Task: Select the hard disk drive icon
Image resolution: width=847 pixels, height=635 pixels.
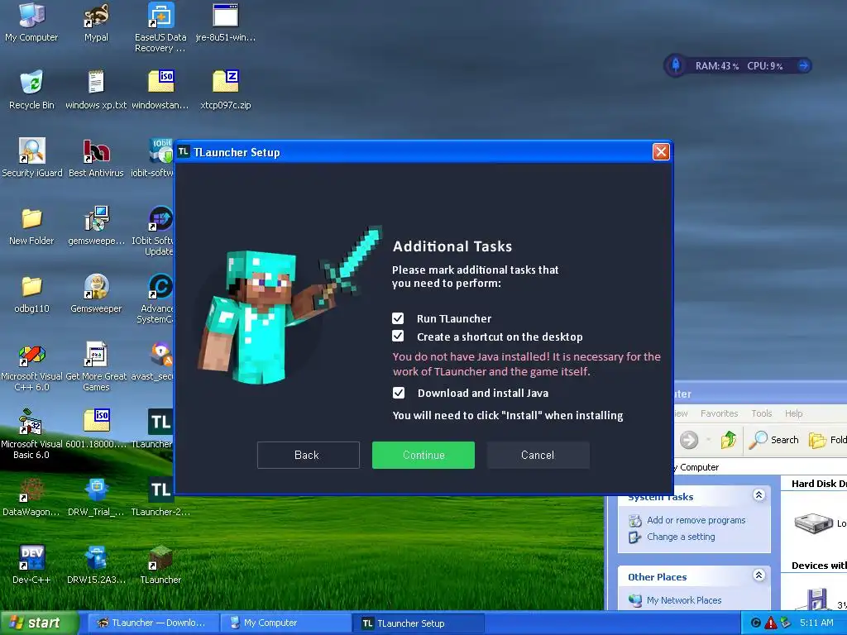Action: 814,523
